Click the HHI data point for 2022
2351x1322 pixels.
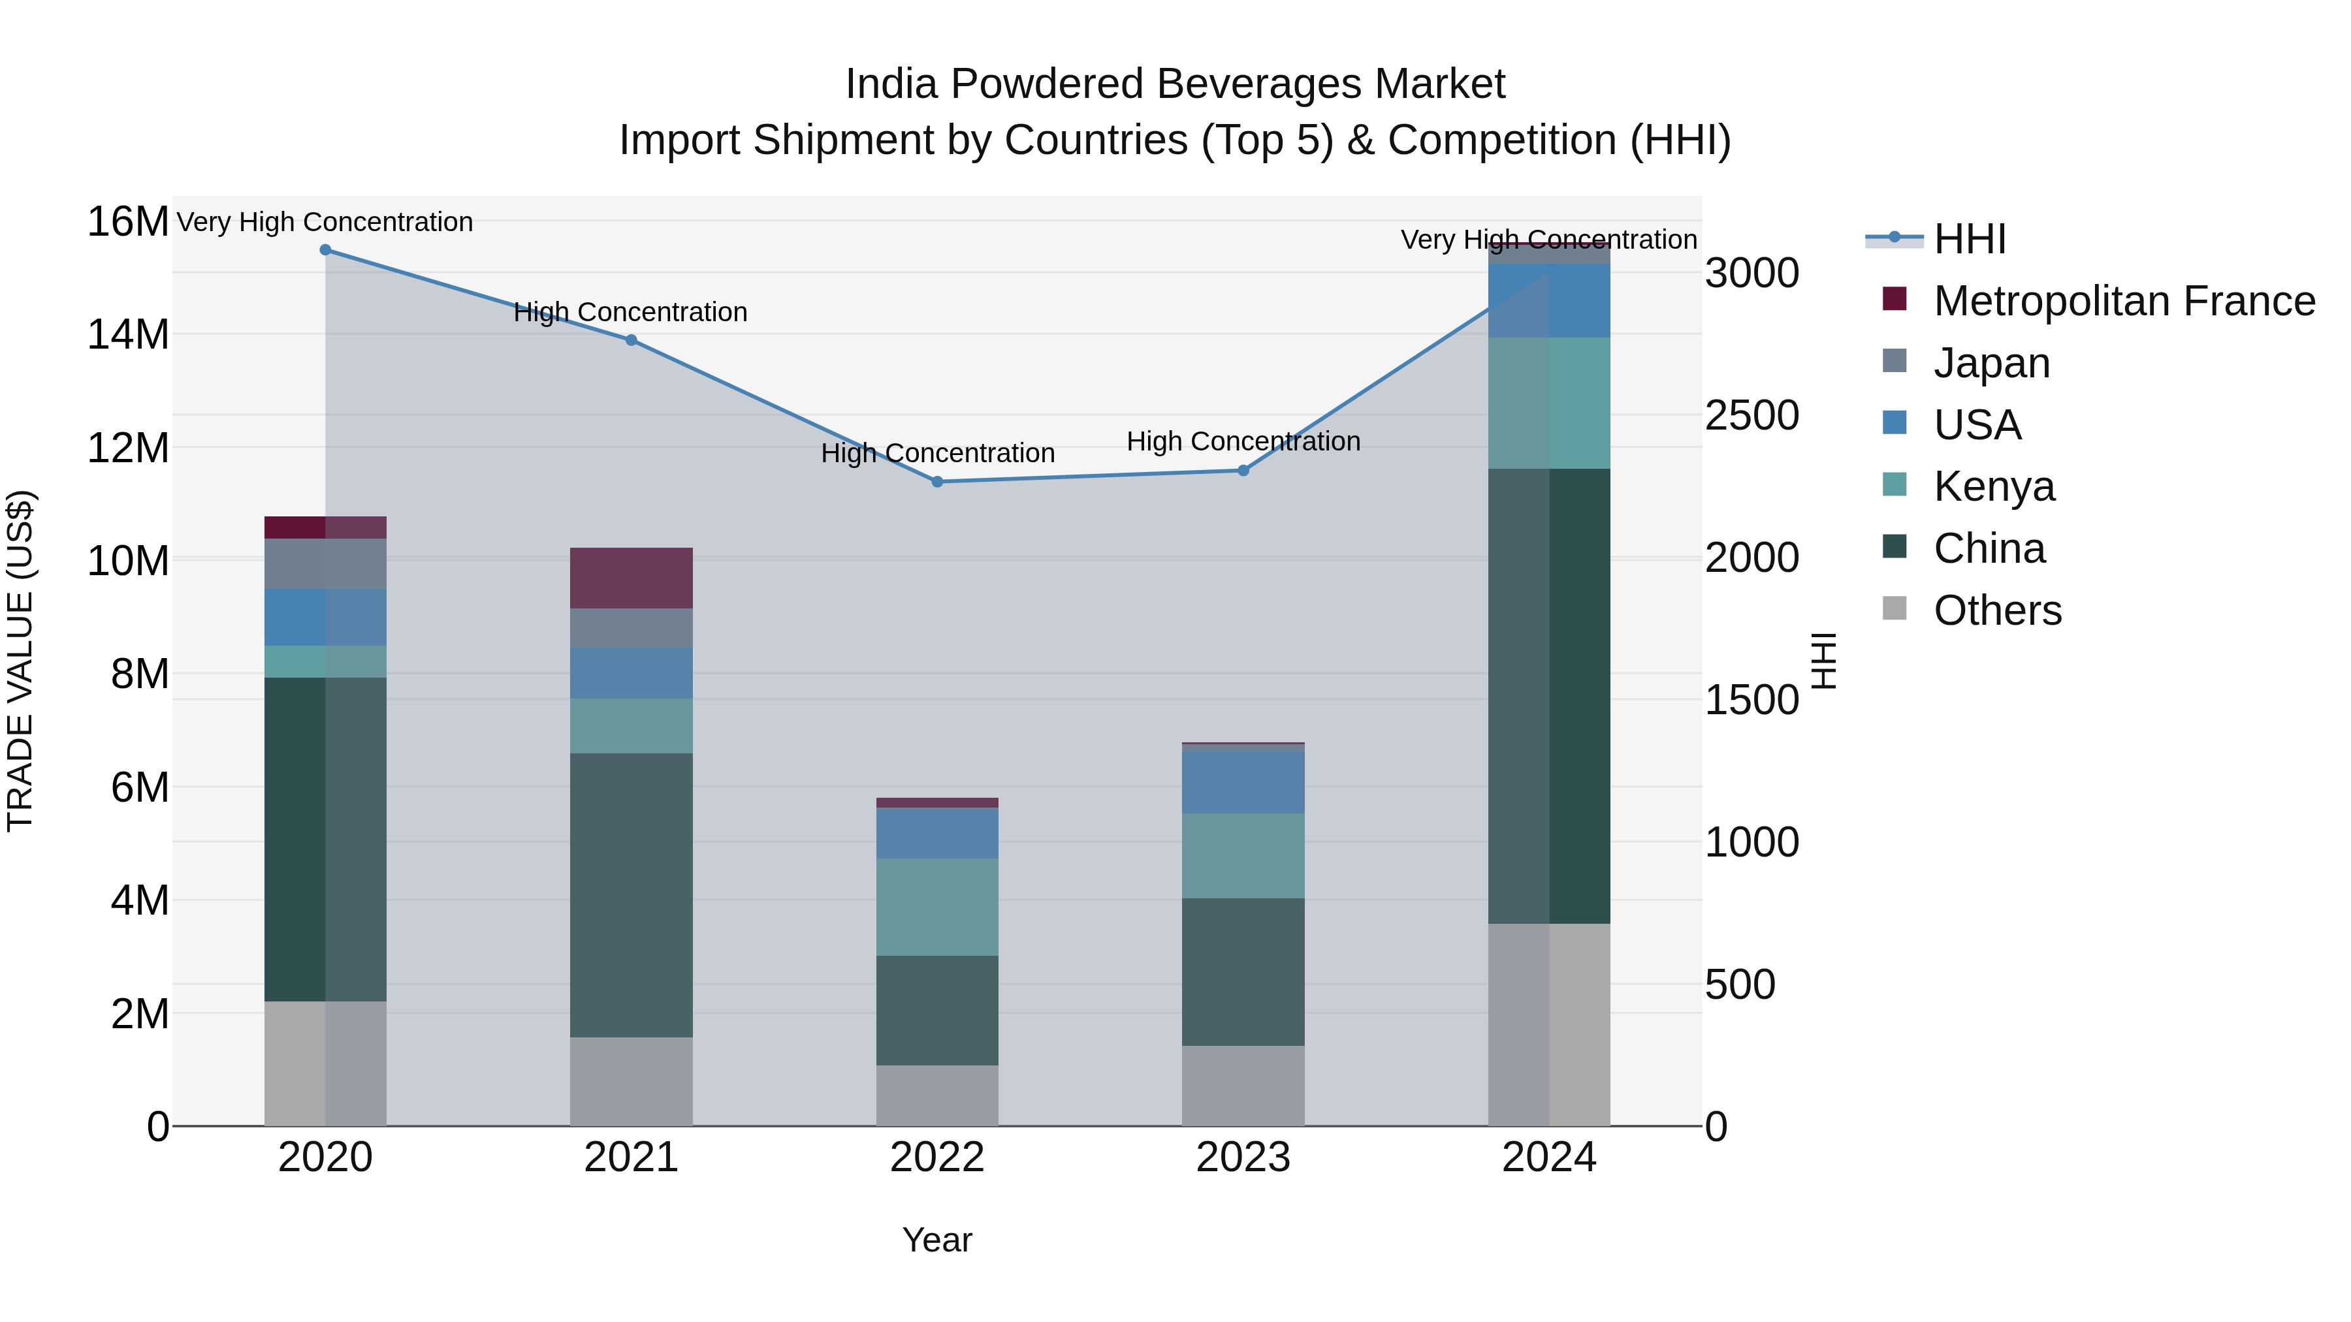(x=937, y=482)
